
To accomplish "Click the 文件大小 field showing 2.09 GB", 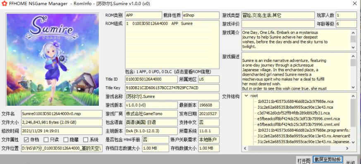I will (x=62, y=122).
